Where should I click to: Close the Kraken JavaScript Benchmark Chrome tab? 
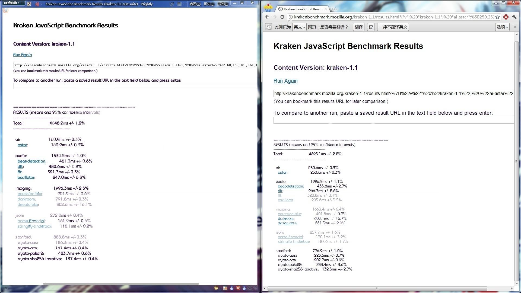pos(326,9)
